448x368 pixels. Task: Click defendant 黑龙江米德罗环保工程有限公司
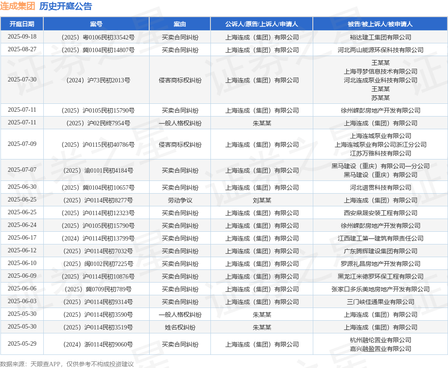point(381,277)
